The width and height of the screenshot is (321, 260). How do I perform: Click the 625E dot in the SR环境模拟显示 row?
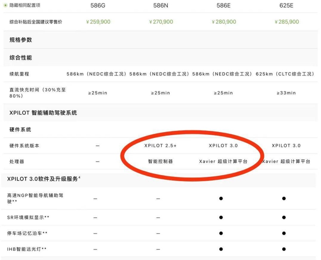[284, 217]
